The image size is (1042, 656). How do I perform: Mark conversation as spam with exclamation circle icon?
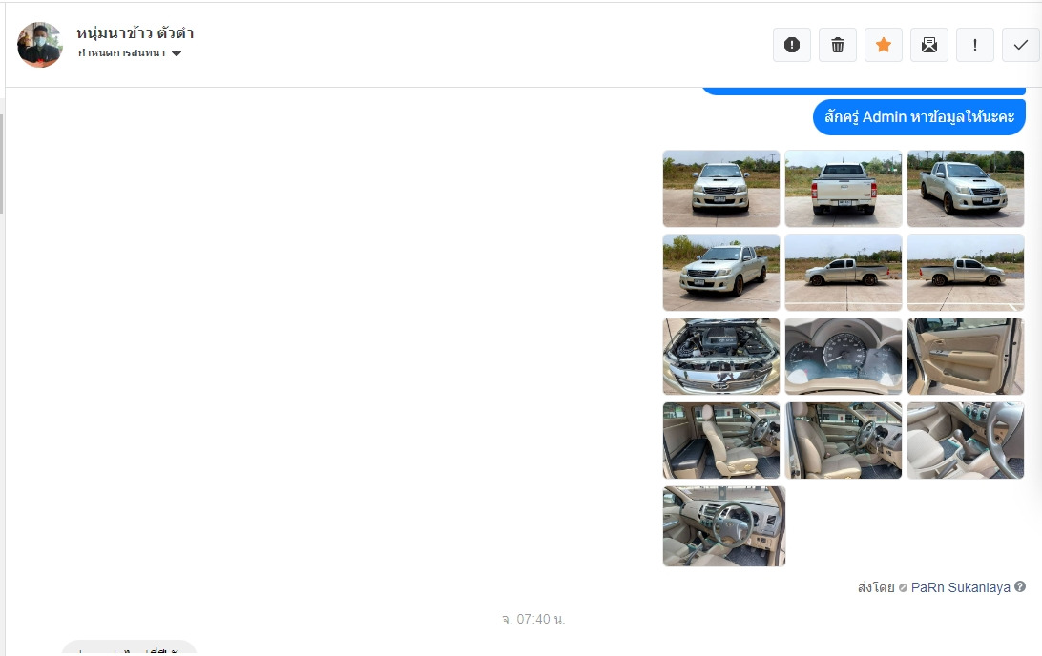791,45
